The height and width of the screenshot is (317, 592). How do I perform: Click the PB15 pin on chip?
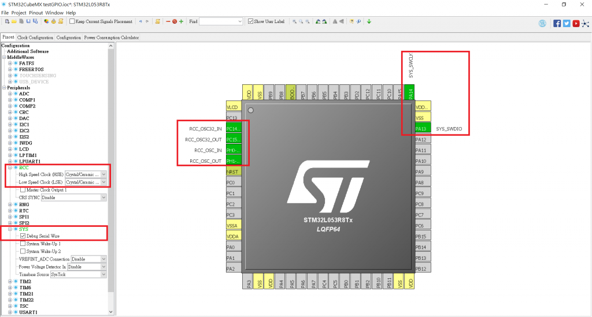[x=423, y=236]
